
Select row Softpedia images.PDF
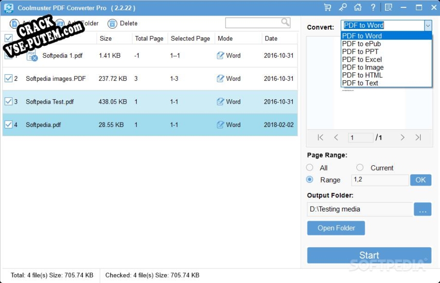click(x=150, y=79)
